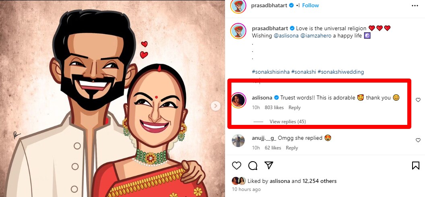The image size is (425, 197).
Task: Go to next image in carousel
Action: [216, 106]
